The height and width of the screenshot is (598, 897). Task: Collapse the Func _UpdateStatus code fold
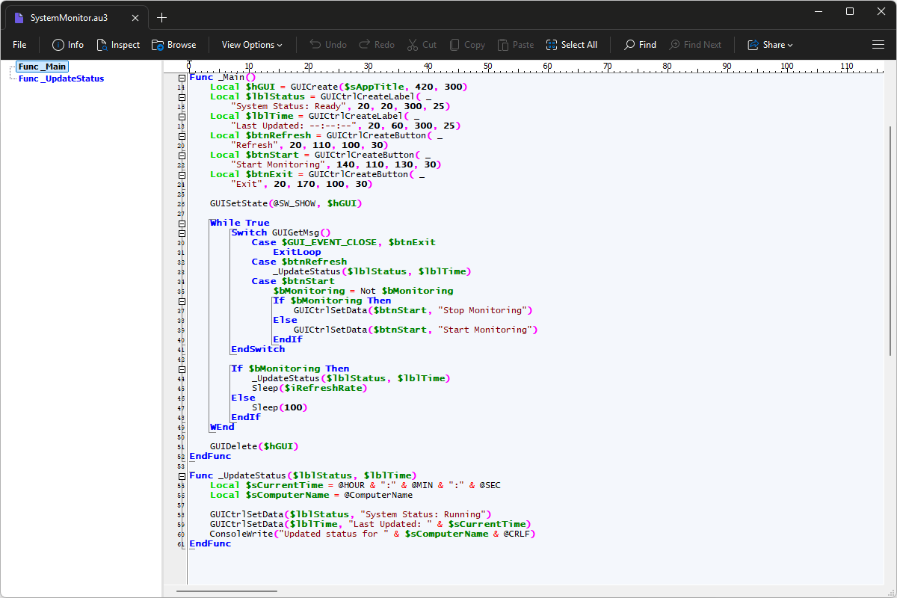coord(182,475)
